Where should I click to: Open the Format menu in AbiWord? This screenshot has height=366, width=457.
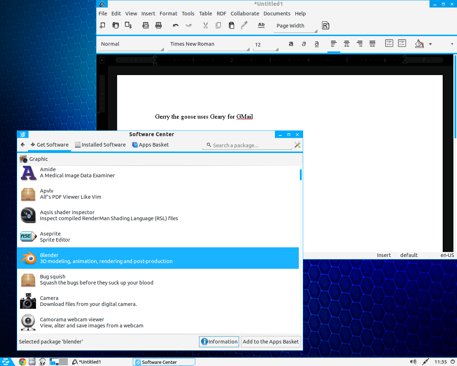pos(168,14)
